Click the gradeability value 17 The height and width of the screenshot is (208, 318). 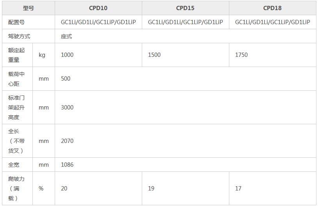pos(238,189)
